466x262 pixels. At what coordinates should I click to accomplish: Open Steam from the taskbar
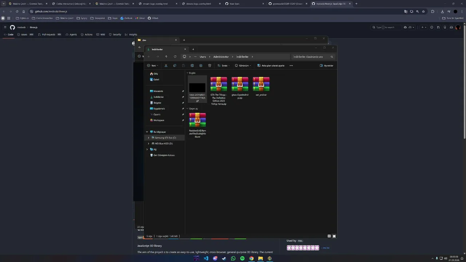coord(224,258)
